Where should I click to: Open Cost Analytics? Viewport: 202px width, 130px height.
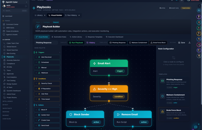point(12,77)
